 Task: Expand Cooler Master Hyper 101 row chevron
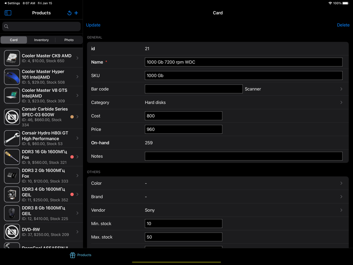[x=77, y=77]
